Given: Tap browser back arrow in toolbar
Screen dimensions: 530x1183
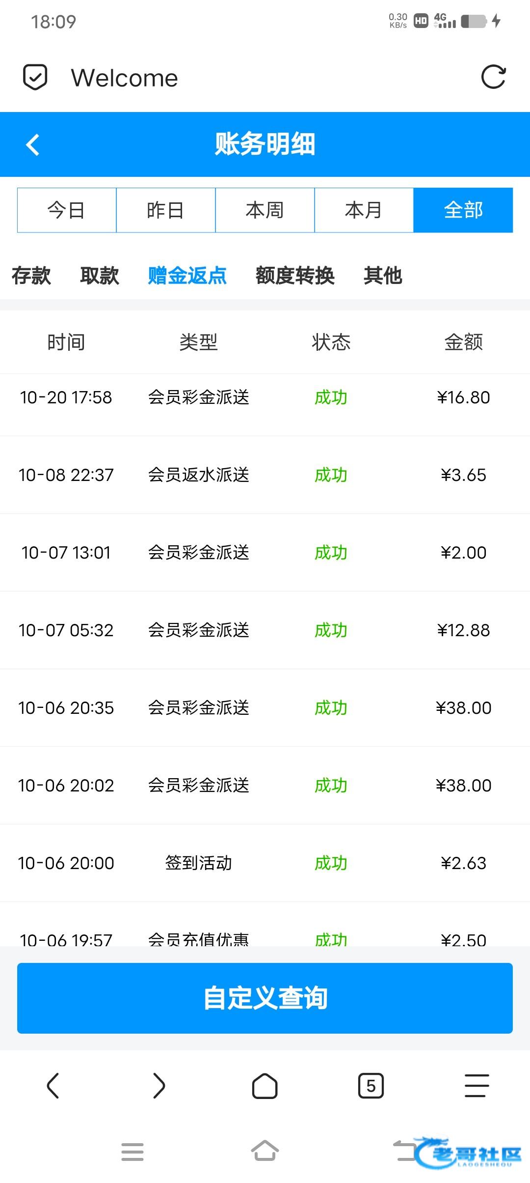Looking at the screenshot, I should (53, 1086).
